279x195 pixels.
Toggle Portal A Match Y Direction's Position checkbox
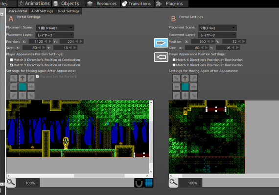point(11,65)
